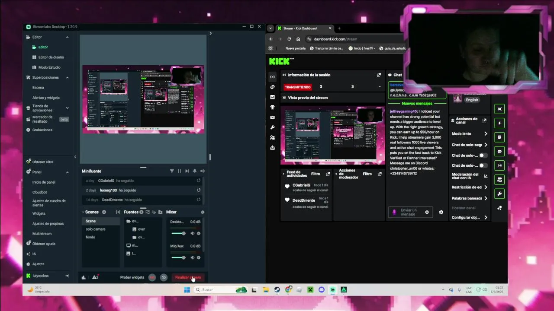554x311 pixels.
Task: Expand Restricción de edad option
Action: coord(486,187)
